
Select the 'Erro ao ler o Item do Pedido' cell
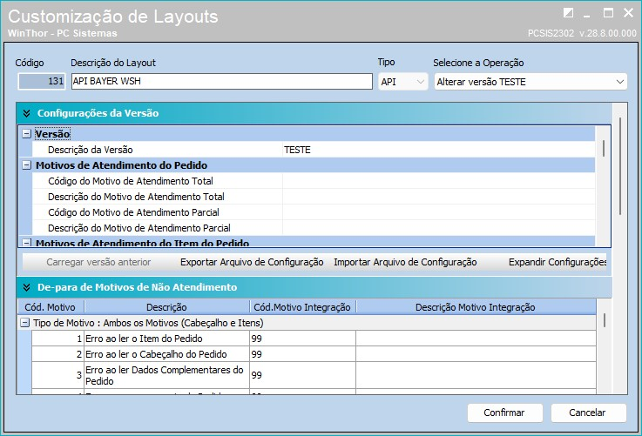[166, 339]
